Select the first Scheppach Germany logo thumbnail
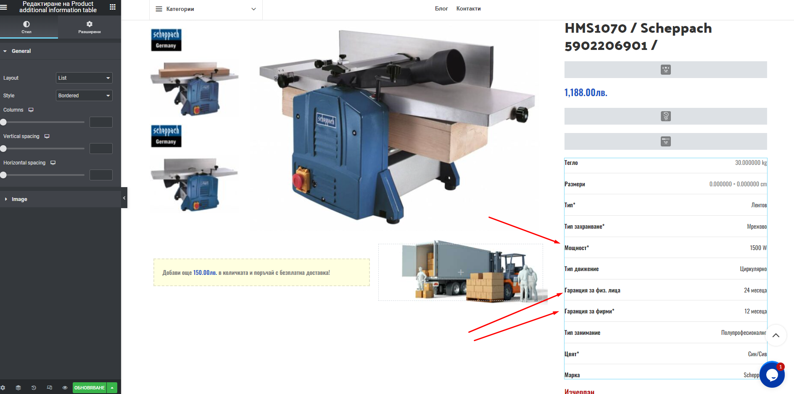 click(x=166, y=40)
